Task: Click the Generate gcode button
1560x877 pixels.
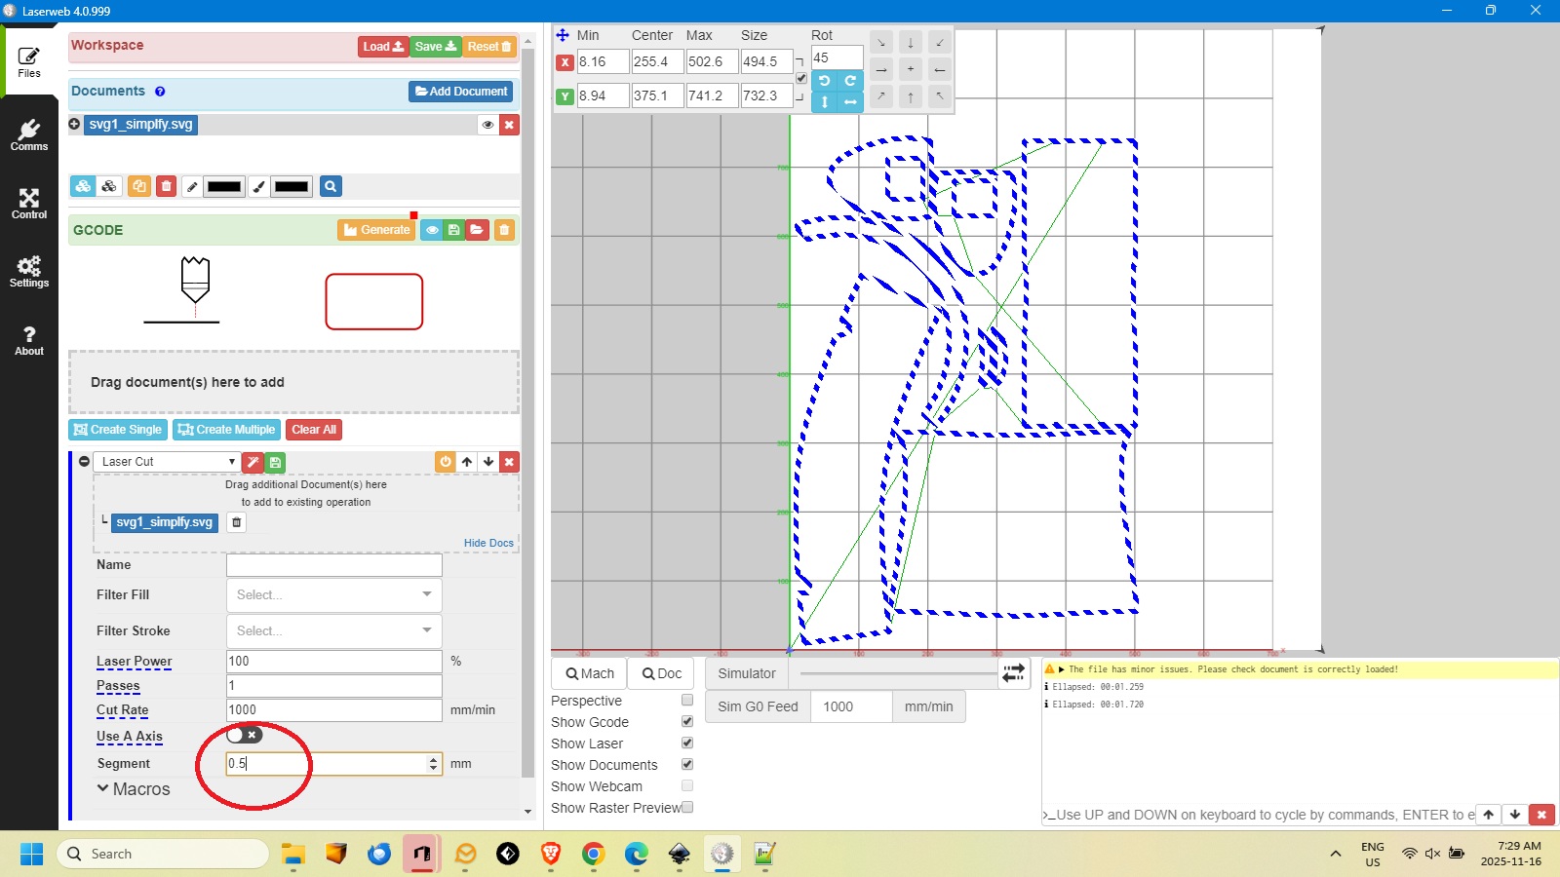Action: (376, 230)
